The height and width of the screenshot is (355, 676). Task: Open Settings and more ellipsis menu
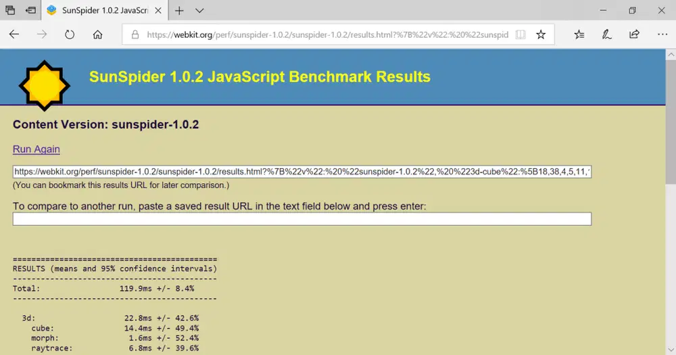tap(662, 34)
